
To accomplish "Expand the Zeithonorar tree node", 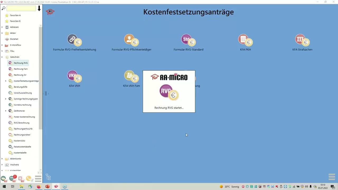I will tap(6, 111).
